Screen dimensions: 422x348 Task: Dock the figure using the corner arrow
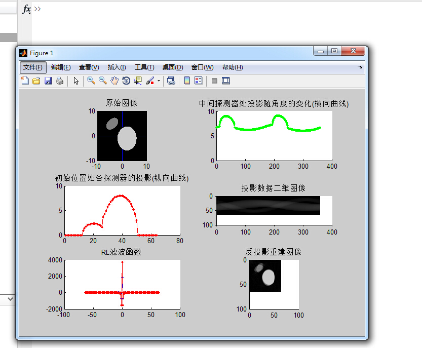360,67
